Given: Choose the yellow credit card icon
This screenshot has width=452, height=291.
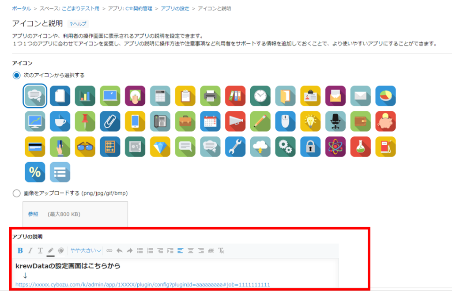Looking at the screenshot, I should click(x=35, y=147).
